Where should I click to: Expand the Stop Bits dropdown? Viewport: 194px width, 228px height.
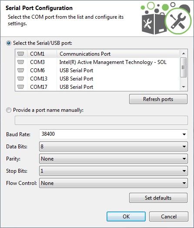pos(114,171)
